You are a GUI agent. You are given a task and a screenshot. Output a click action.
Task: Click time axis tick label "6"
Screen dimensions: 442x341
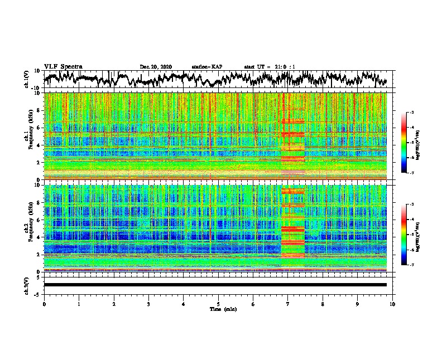pyautogui.click(x=253, y=304)
